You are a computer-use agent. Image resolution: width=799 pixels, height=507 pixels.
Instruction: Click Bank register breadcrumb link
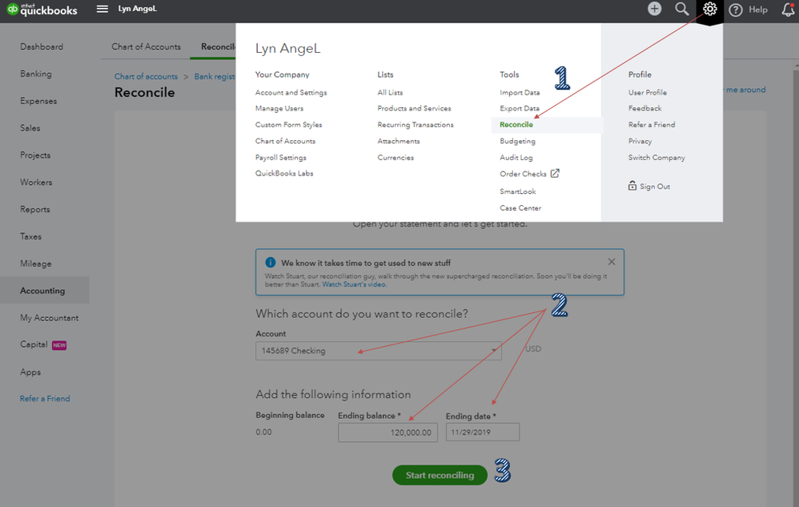pos(215,76)
